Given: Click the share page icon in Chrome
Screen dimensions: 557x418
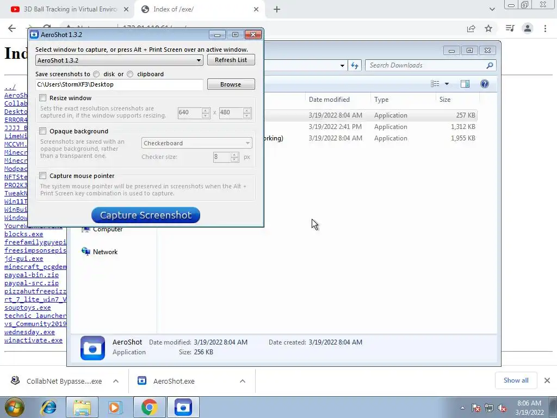Looking at the screenshot, I should [471, 28].
